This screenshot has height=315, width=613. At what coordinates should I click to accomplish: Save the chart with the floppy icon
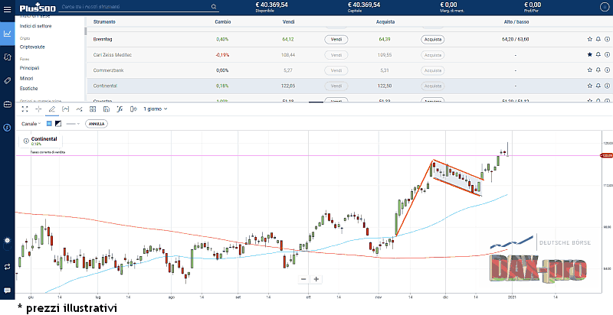point(107,109)
